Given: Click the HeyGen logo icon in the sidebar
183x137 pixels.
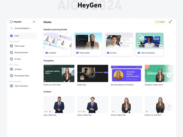Looking at the screenshot, I should (11, 22).
